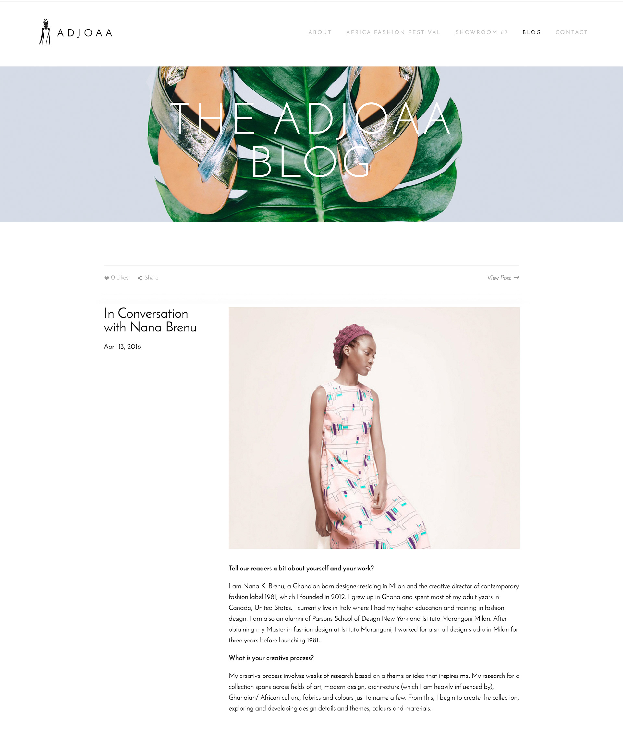Open the Africa Fashion Festival menu item
This screenshot has height=731, width=623.
click(x=393, y=32)
